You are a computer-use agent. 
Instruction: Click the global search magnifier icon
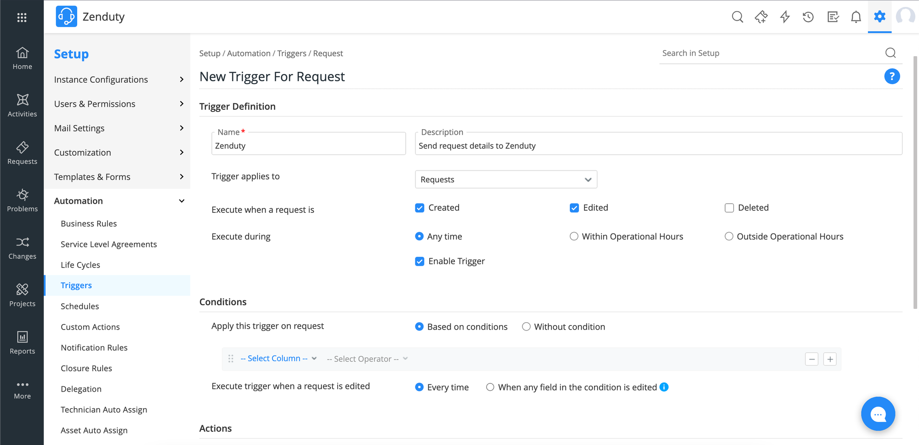click(x=737, y=17)
